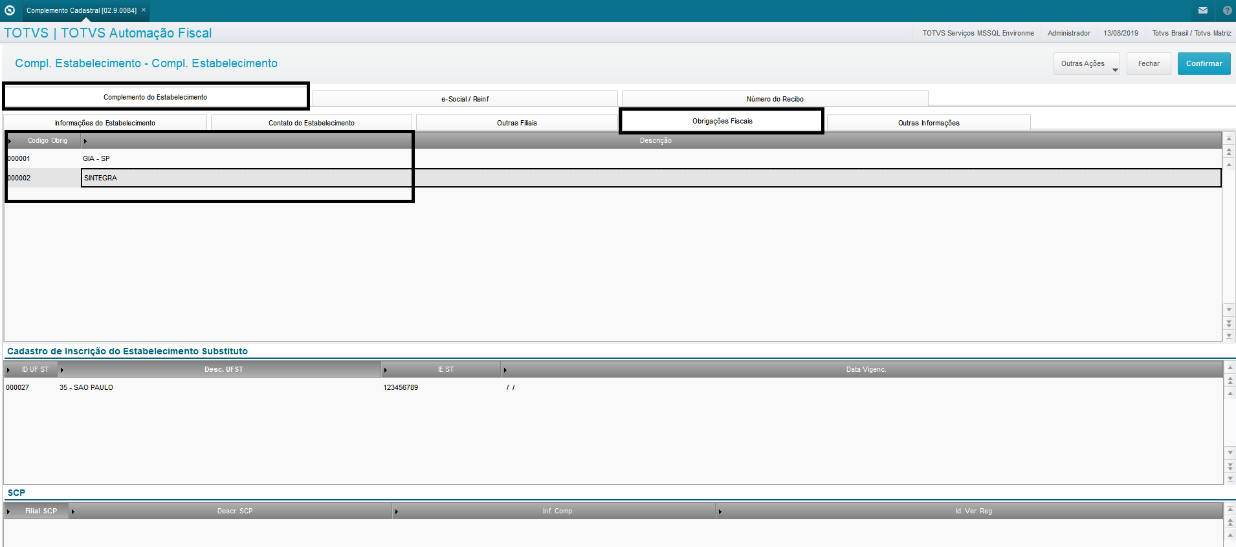This screenshot has height=547, width=1236.
Task: Open the mail envelope icon
Action: coord(1203,10)
